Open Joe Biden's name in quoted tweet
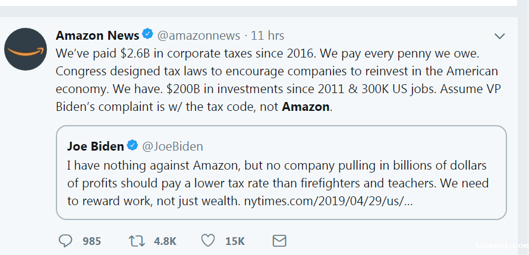This screenshot has width=529, height=255. (95, 146)
